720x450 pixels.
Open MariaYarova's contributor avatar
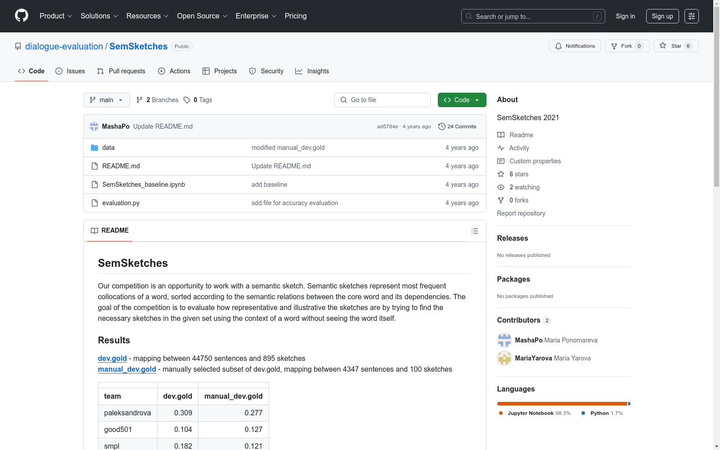click(504, 358)
